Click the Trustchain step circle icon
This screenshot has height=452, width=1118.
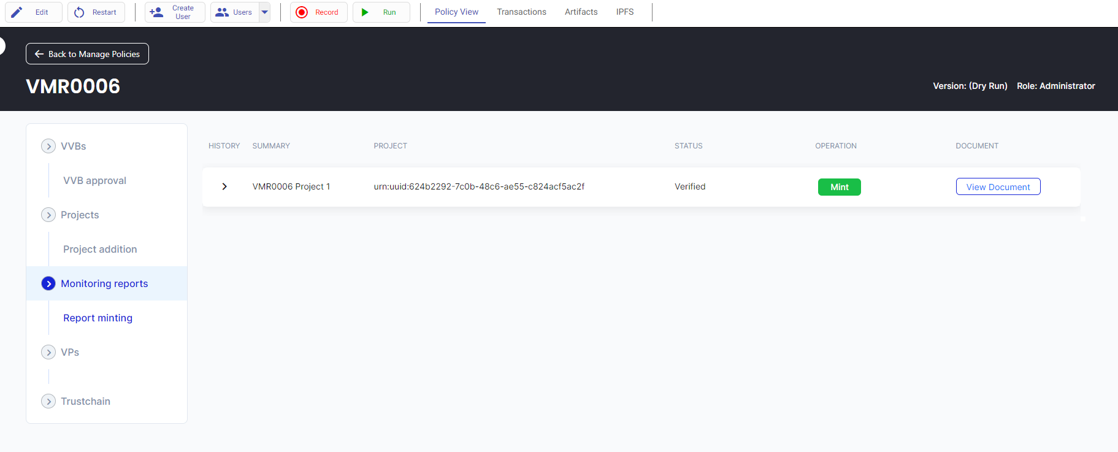(48, 401)
